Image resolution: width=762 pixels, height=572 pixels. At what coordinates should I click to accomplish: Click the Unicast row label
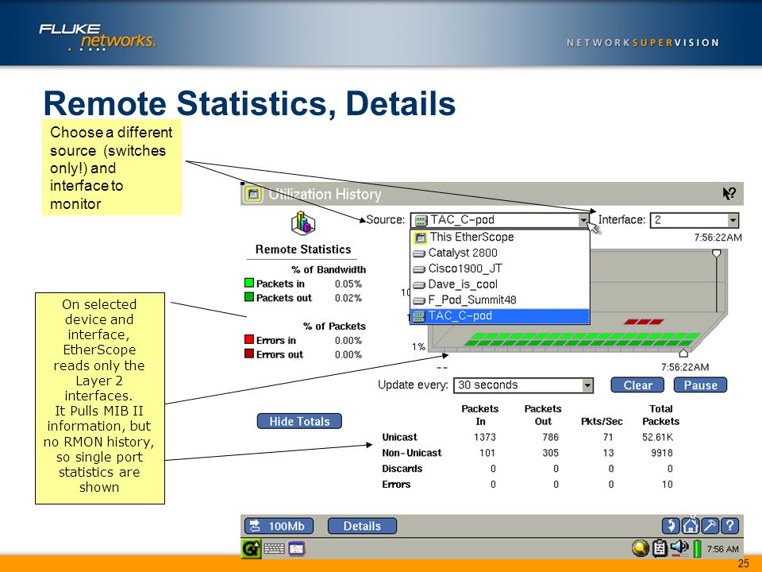pos(399,437)
